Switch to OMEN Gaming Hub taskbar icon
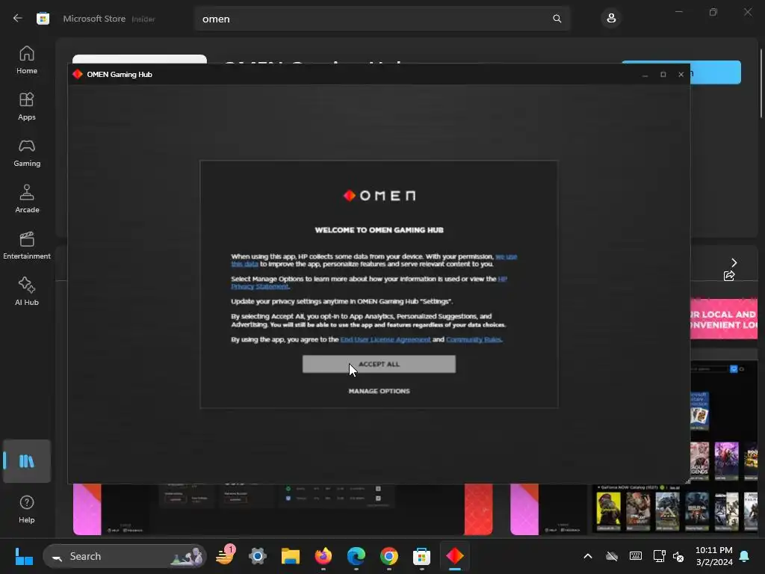The width and height of the screenshot is (765, 574). point(455,556)
